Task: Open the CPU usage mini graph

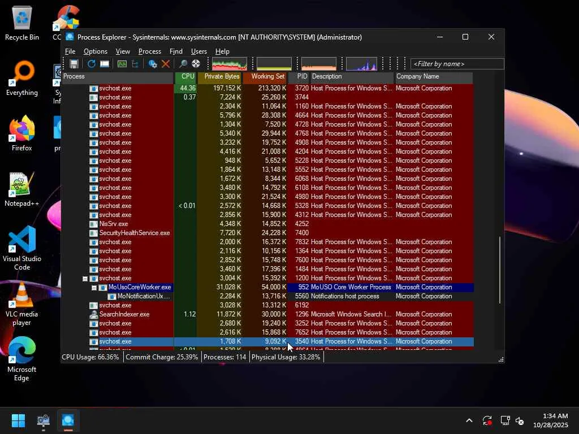Action: 230,64
